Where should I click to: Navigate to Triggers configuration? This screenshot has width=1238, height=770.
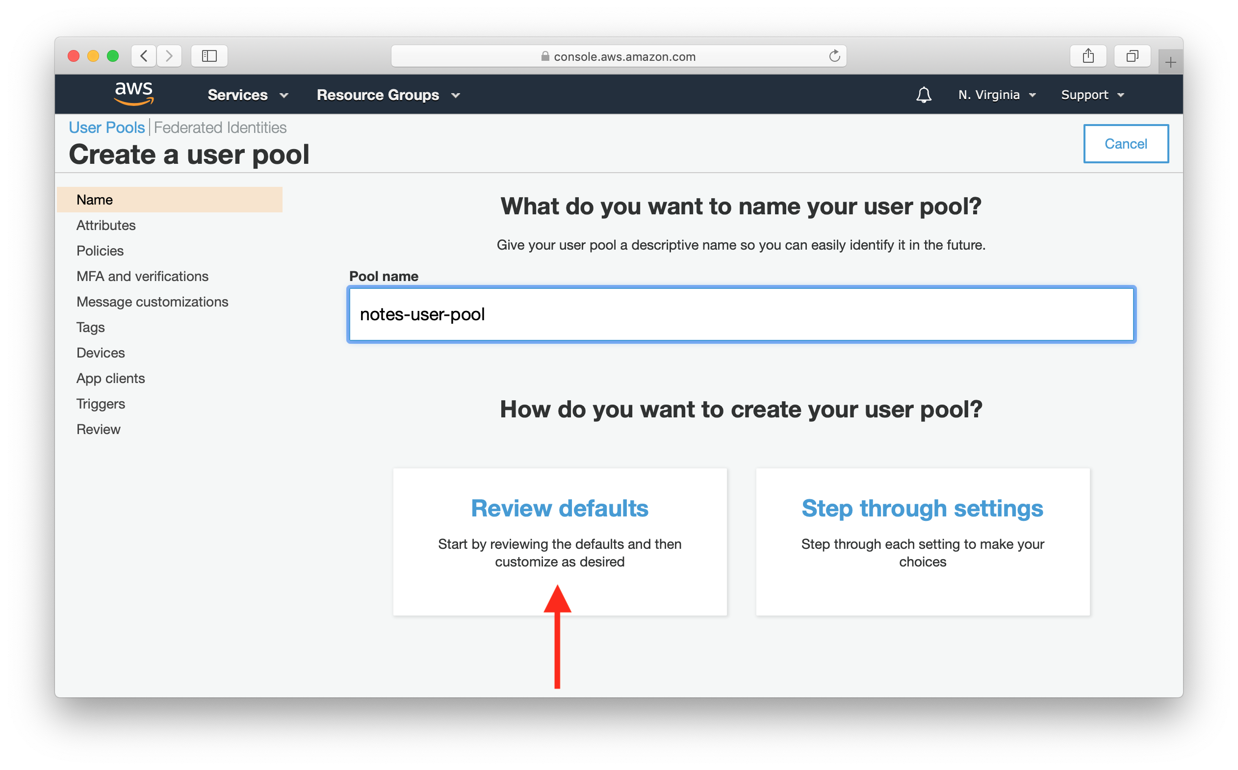pyautogui.click(x=100, y=404)
